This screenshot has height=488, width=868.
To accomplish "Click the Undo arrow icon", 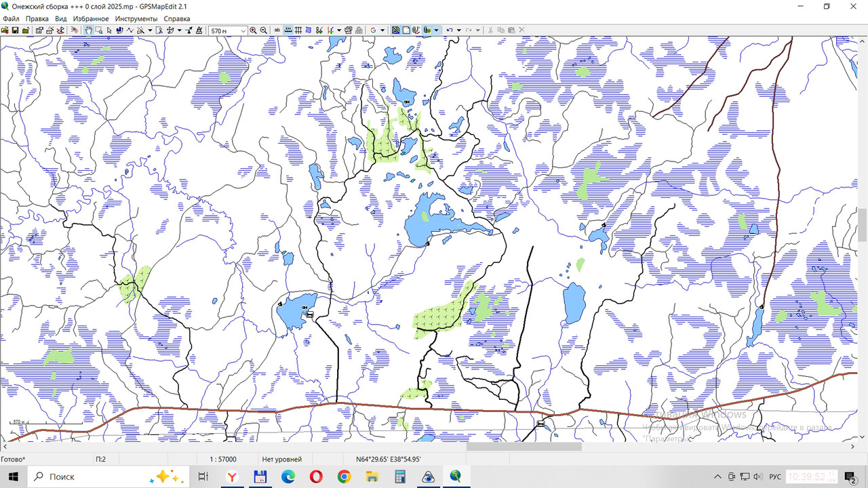I will point(450,30).
